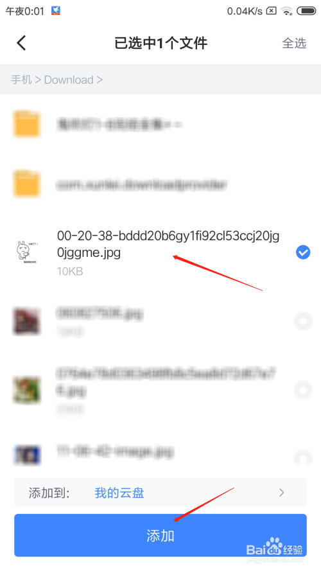Tap the dark red image thumbnail

[27, 321]
